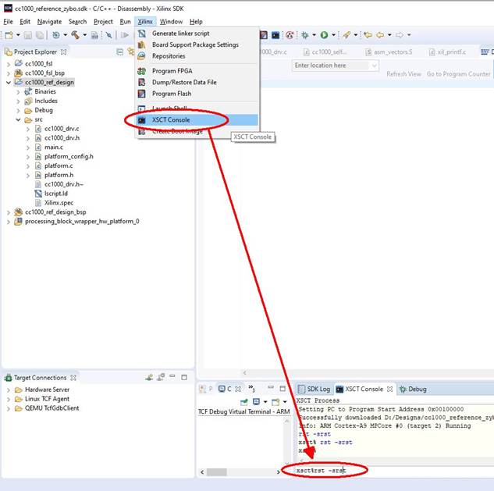Click the Board Support Package Settings icon
The width and height of the screenshot is (494, 491).
point(142,44)
